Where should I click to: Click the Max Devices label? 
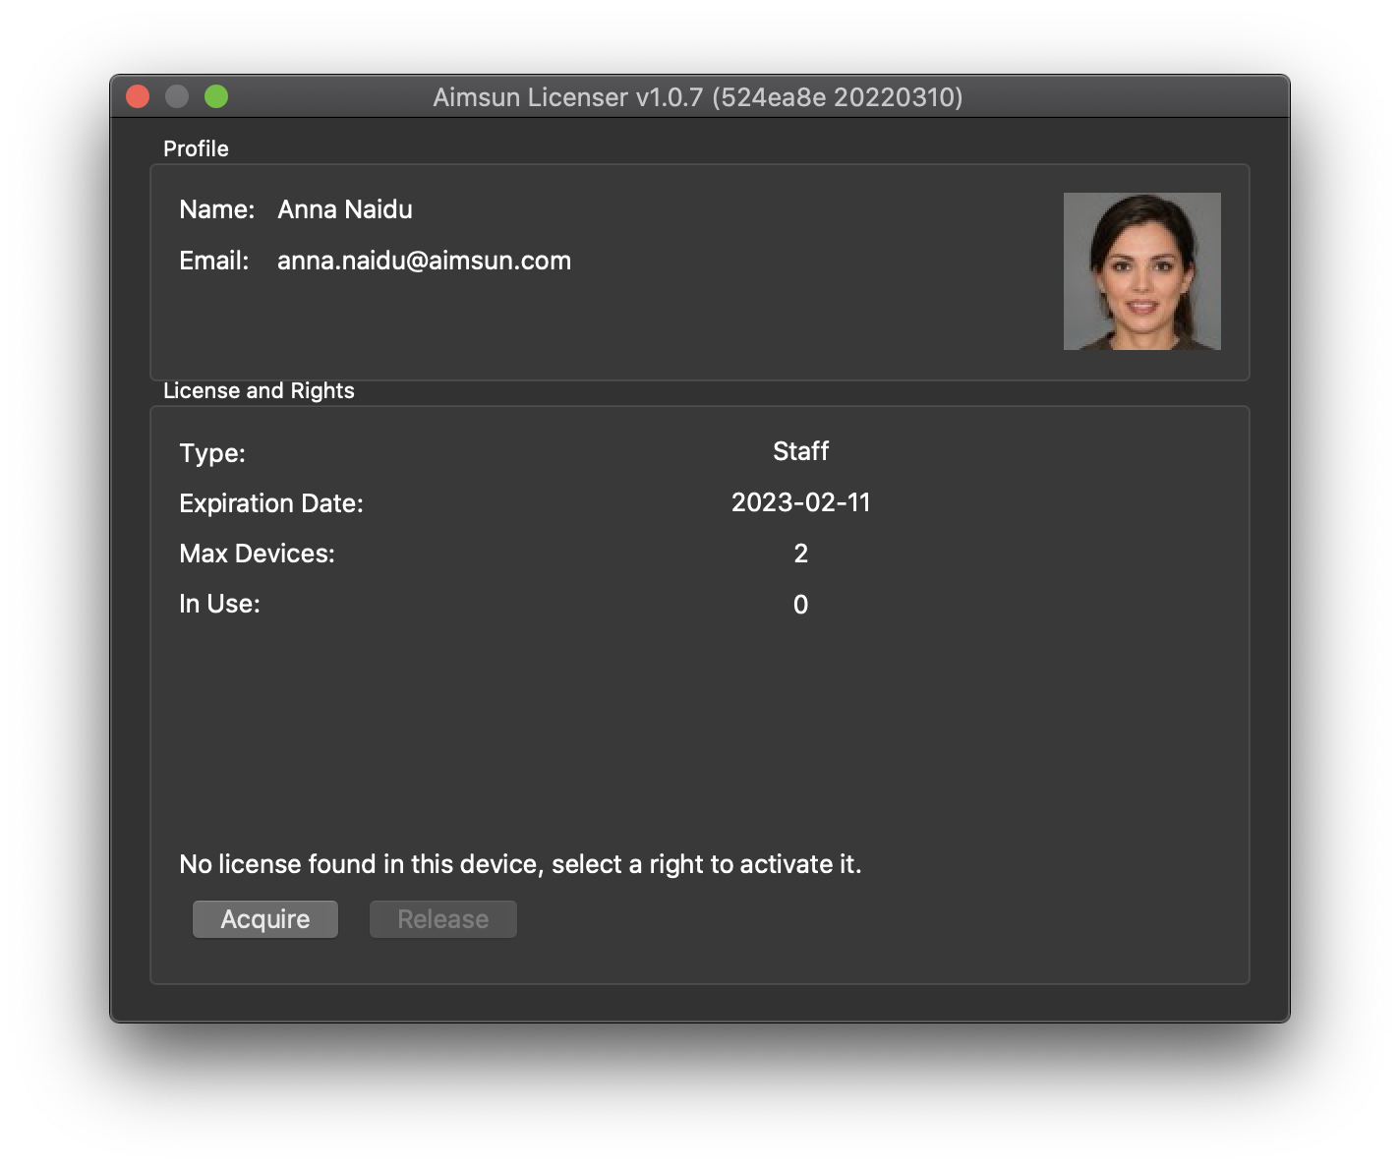(x=257, y=554)
